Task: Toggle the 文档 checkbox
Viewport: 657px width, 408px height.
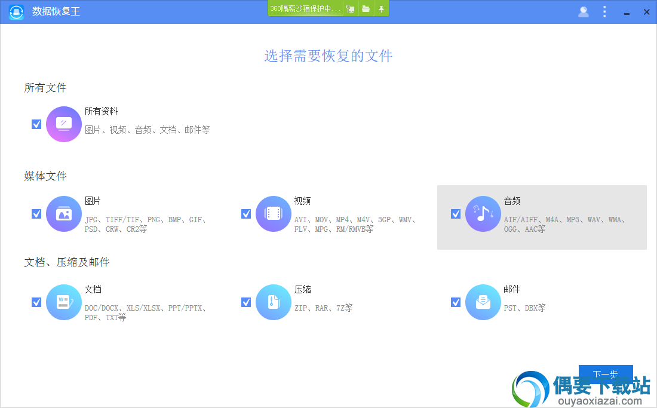Action: pos(36,302)
